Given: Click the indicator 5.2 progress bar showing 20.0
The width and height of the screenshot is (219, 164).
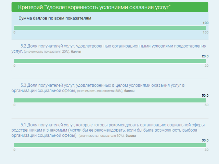Looking at the screenshot, I should 110,61.
